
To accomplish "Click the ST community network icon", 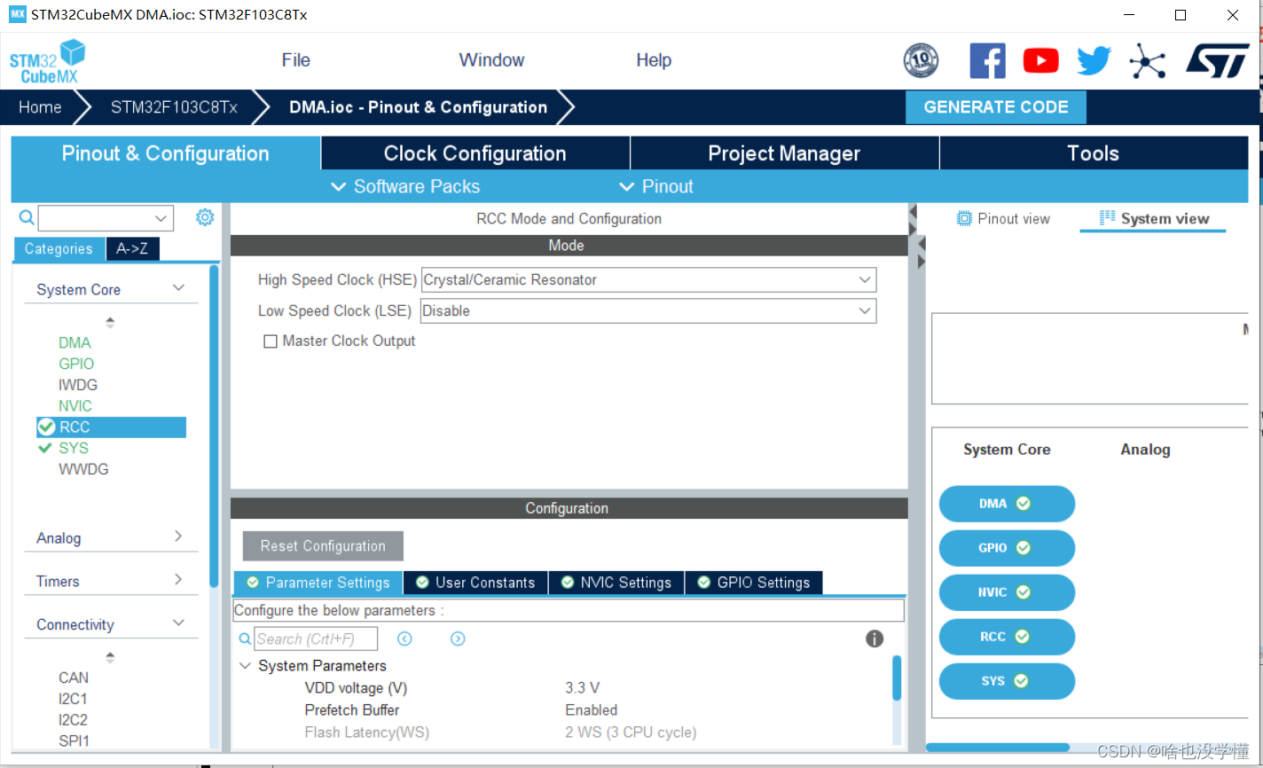I will 1147,61.
